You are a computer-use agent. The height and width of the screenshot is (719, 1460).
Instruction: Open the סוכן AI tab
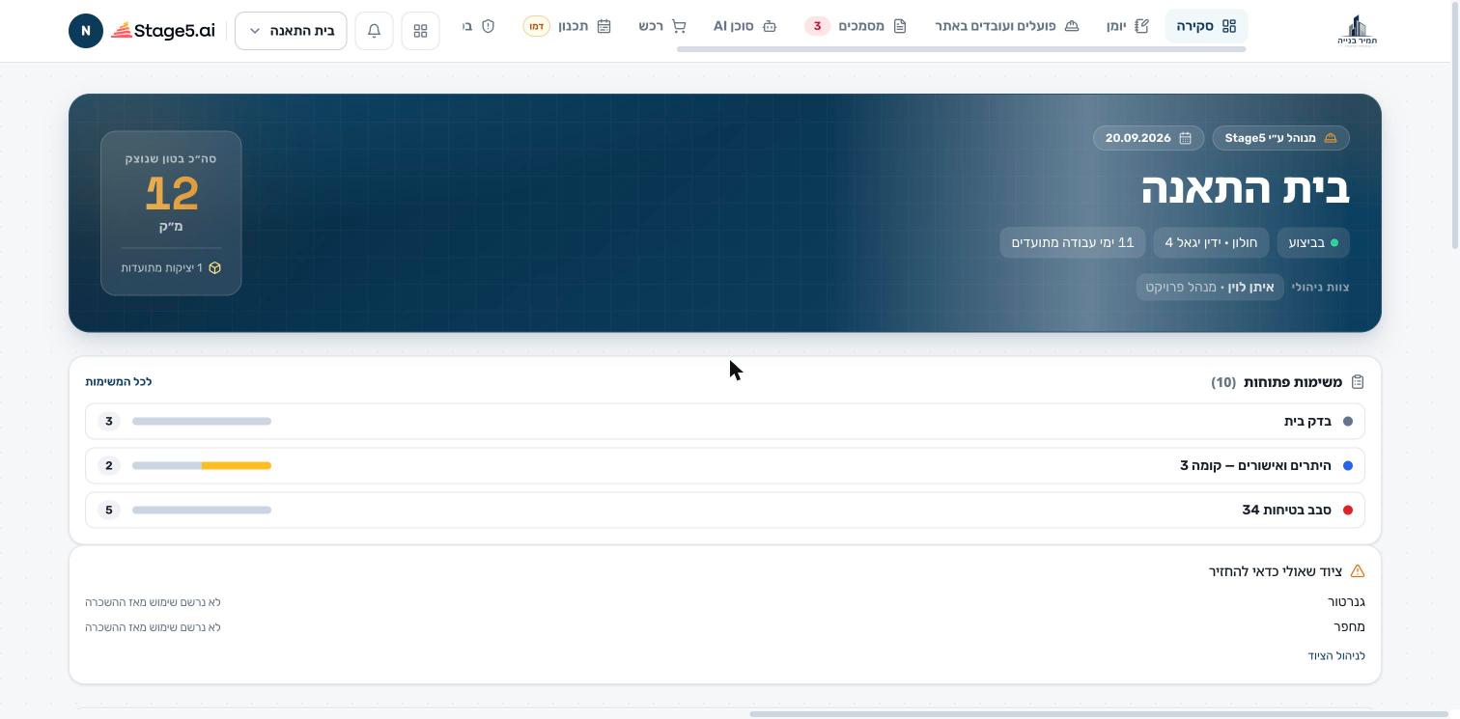[x=744, y=26]
